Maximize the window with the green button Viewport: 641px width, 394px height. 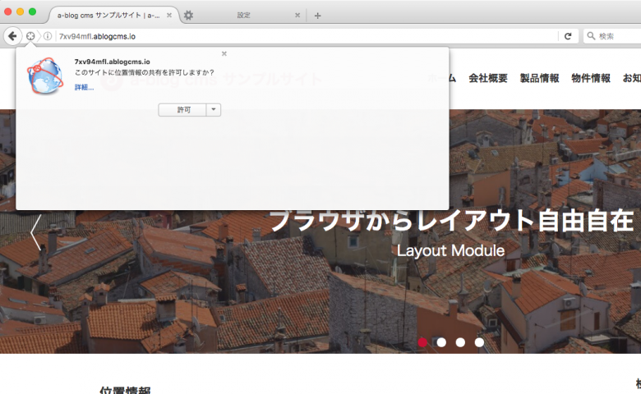pos(32,11)
